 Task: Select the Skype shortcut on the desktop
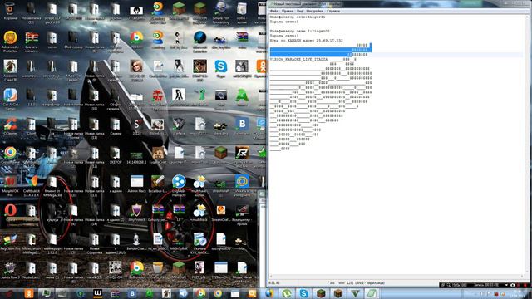tap(221, 69)
